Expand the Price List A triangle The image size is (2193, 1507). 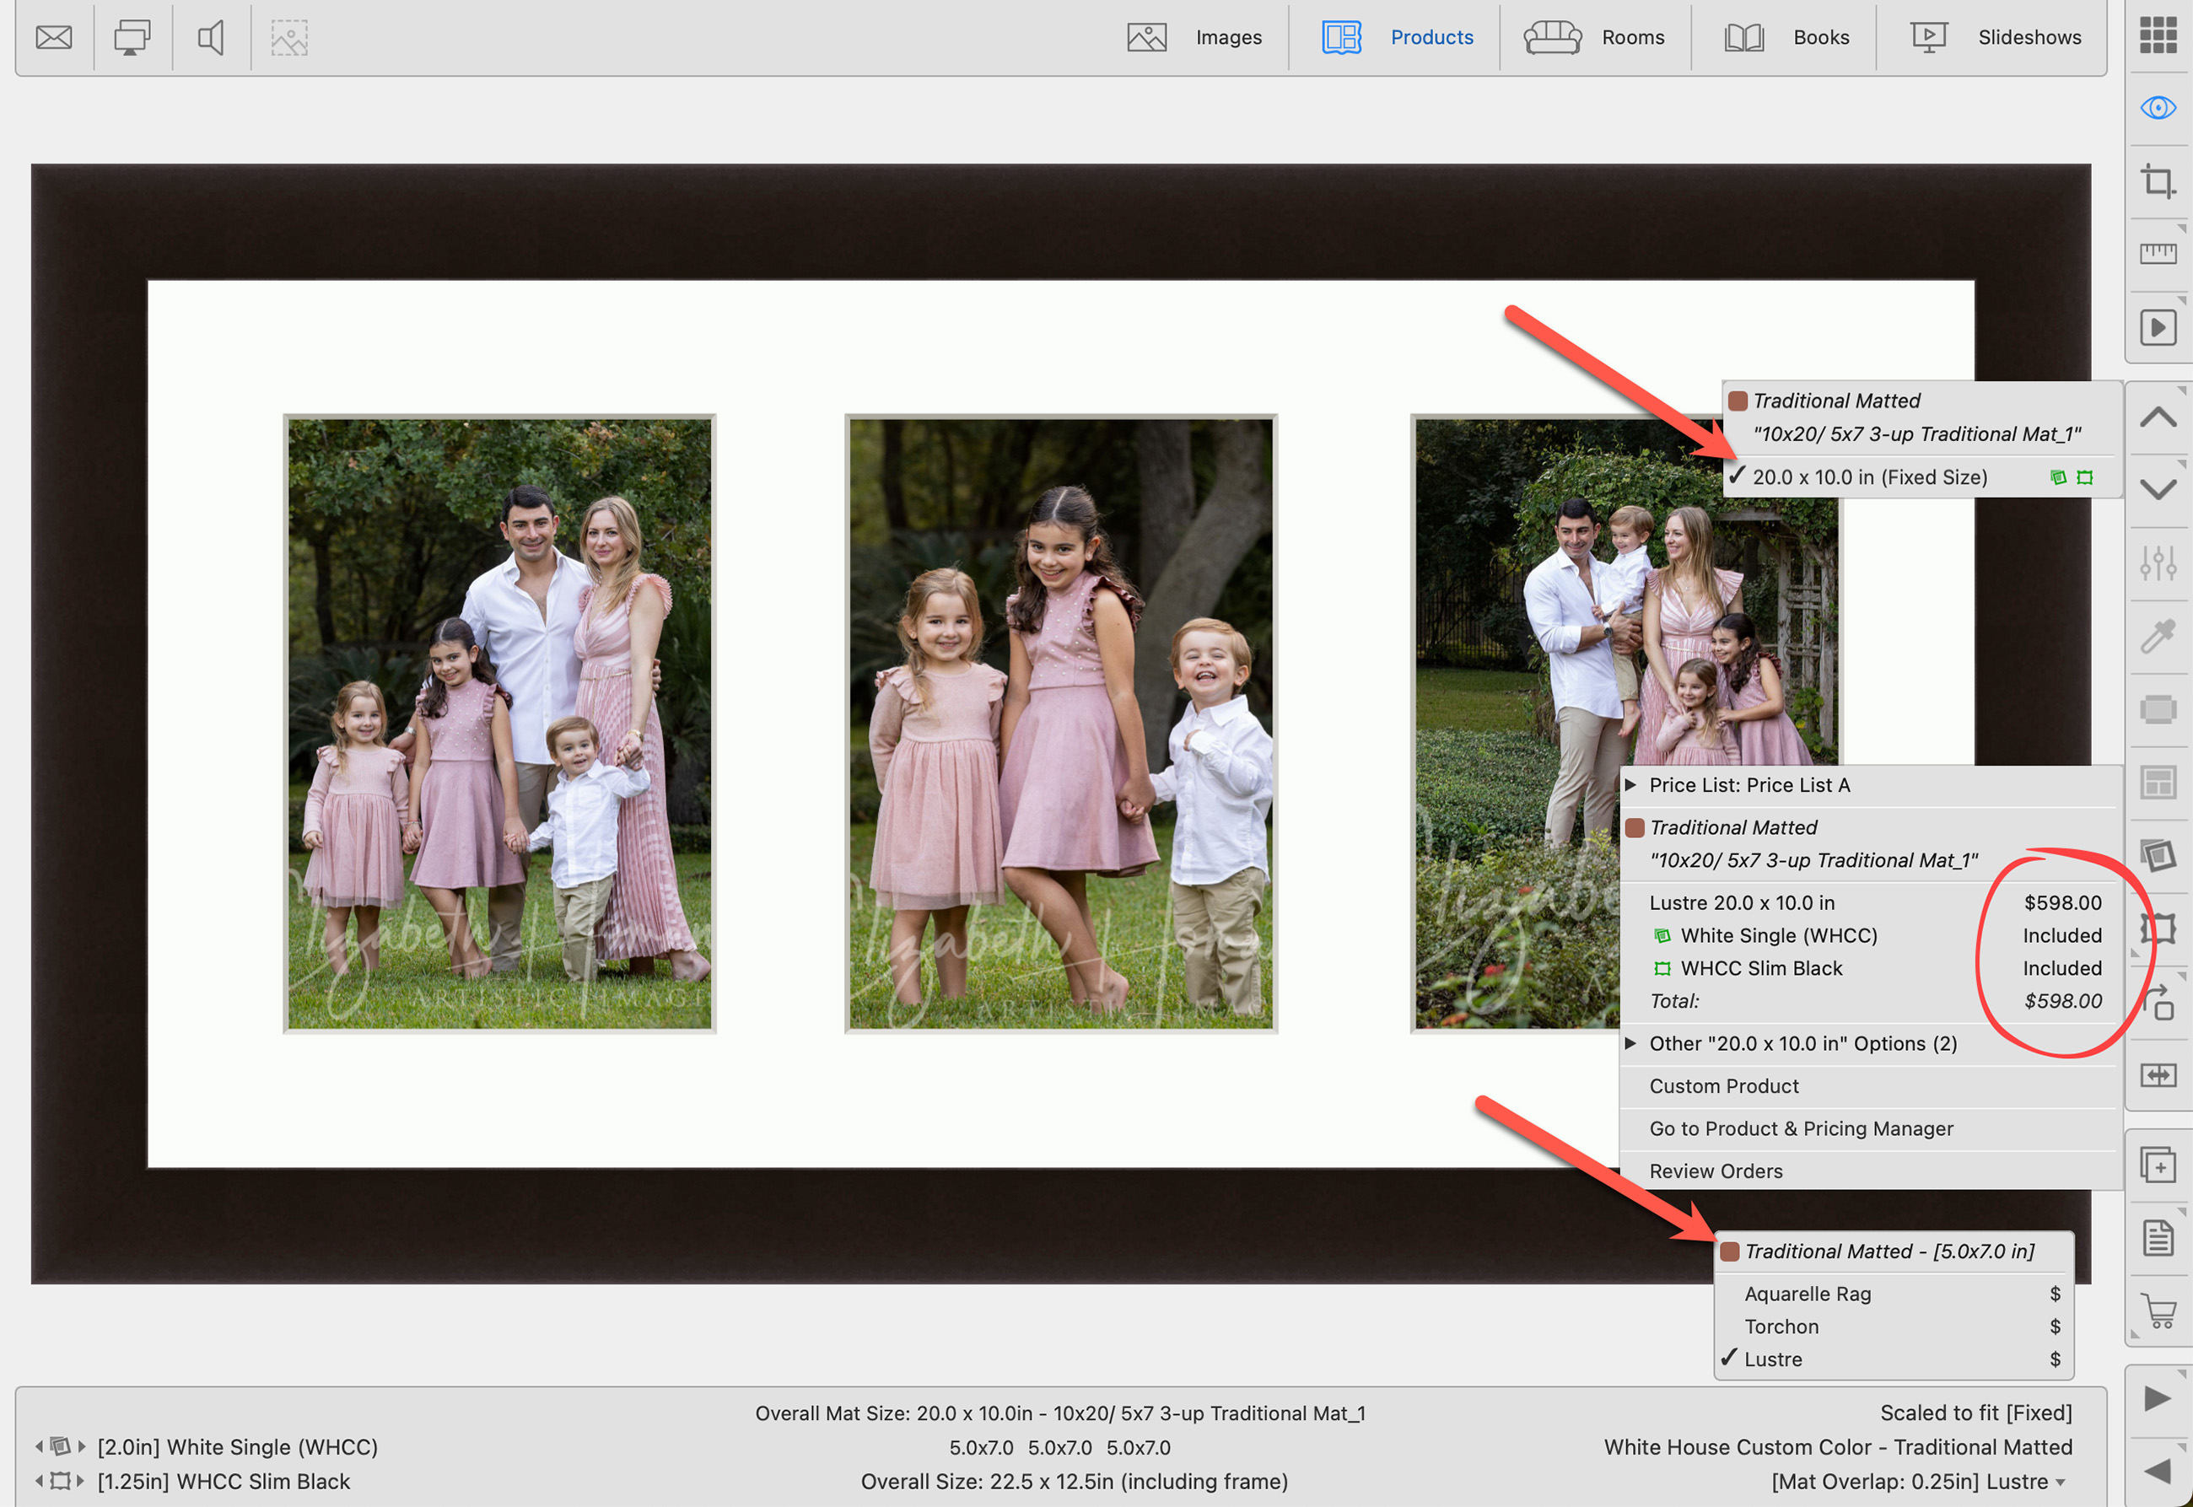1630,784
